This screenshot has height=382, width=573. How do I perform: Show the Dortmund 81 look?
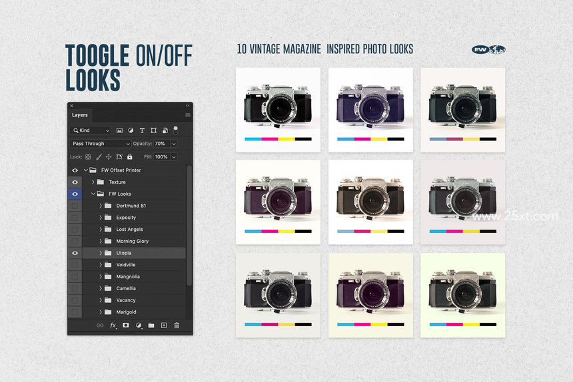[75, 206]
